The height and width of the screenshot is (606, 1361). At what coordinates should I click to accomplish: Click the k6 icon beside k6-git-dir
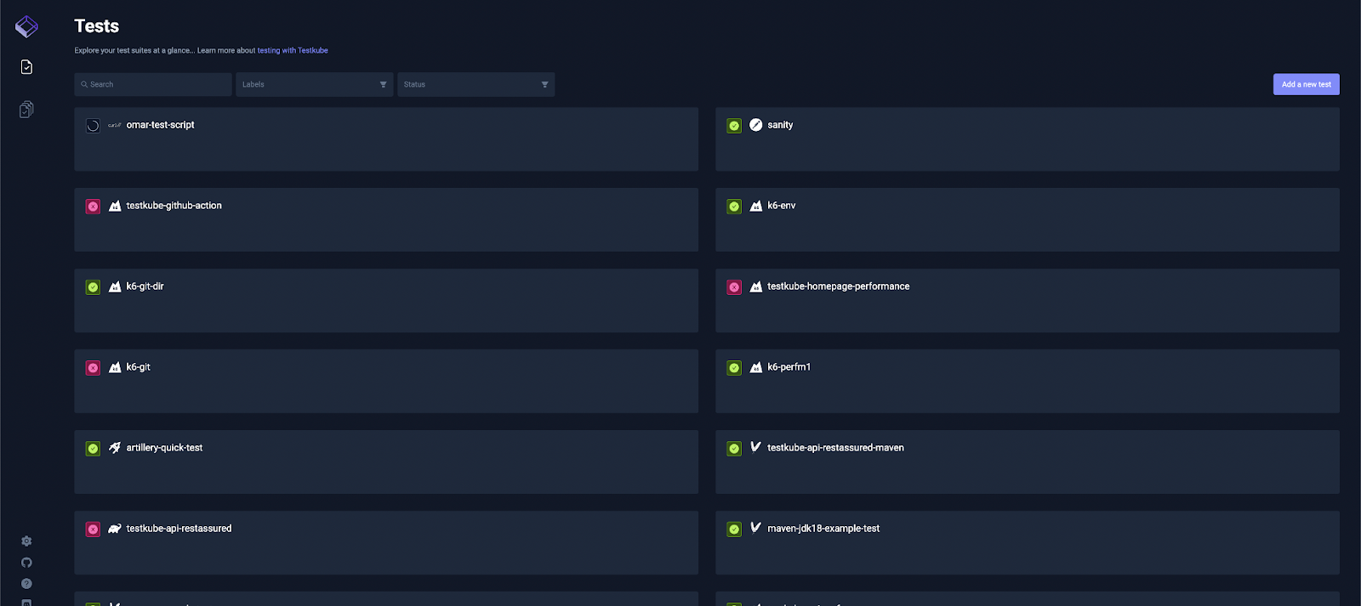click(x=115, y=286)
